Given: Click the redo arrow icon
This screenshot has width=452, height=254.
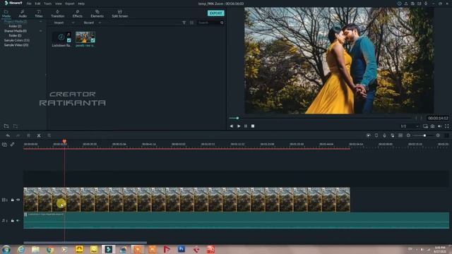Looking at the screenshot, I should (18, 135).
